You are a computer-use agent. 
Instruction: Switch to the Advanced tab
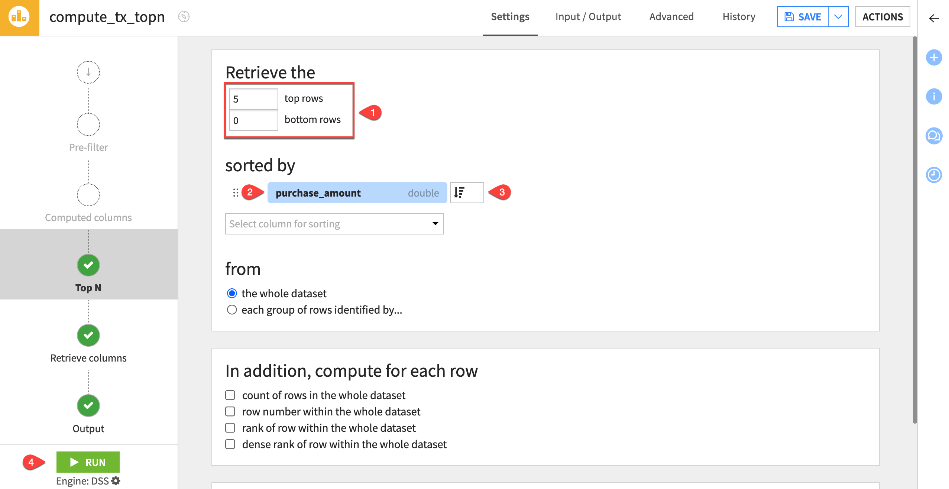coord(672,17)
